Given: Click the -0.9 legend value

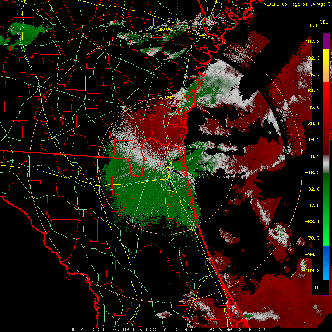Looking at the screenshot, I should pos(314,156).
